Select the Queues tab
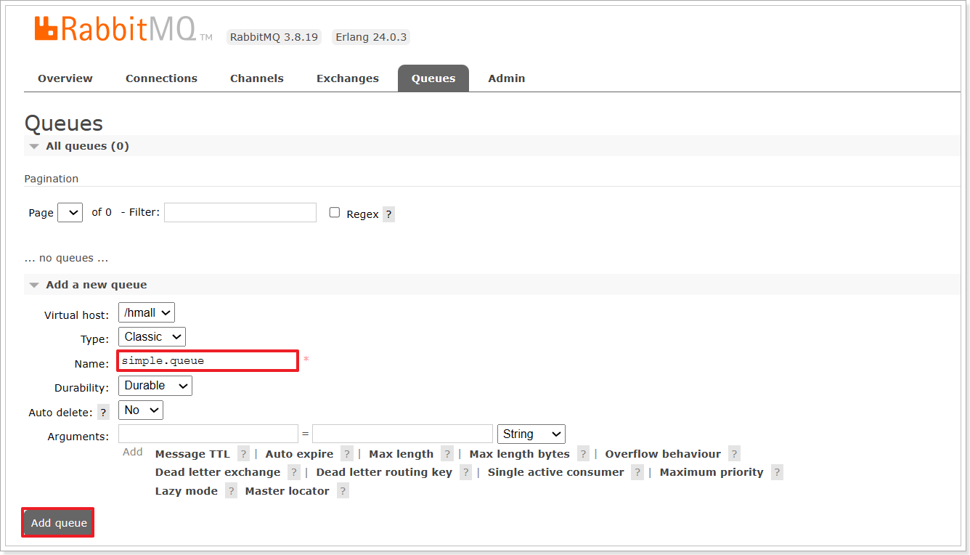Screen dimensions: 970x555 coord(433,78)
